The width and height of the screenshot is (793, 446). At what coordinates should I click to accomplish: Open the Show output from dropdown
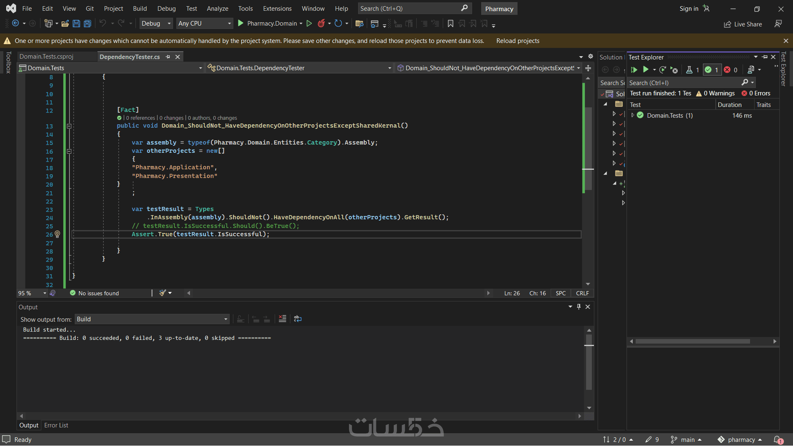click(152, 319)
